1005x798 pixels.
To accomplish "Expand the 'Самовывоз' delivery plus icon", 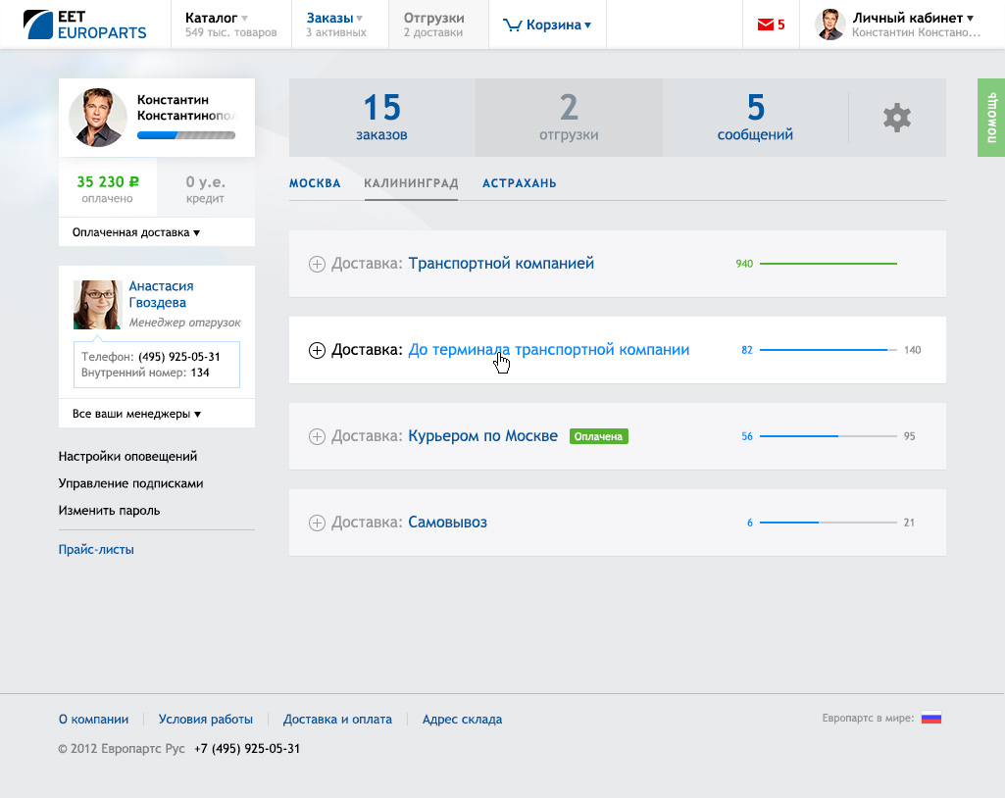I will 317,524.
